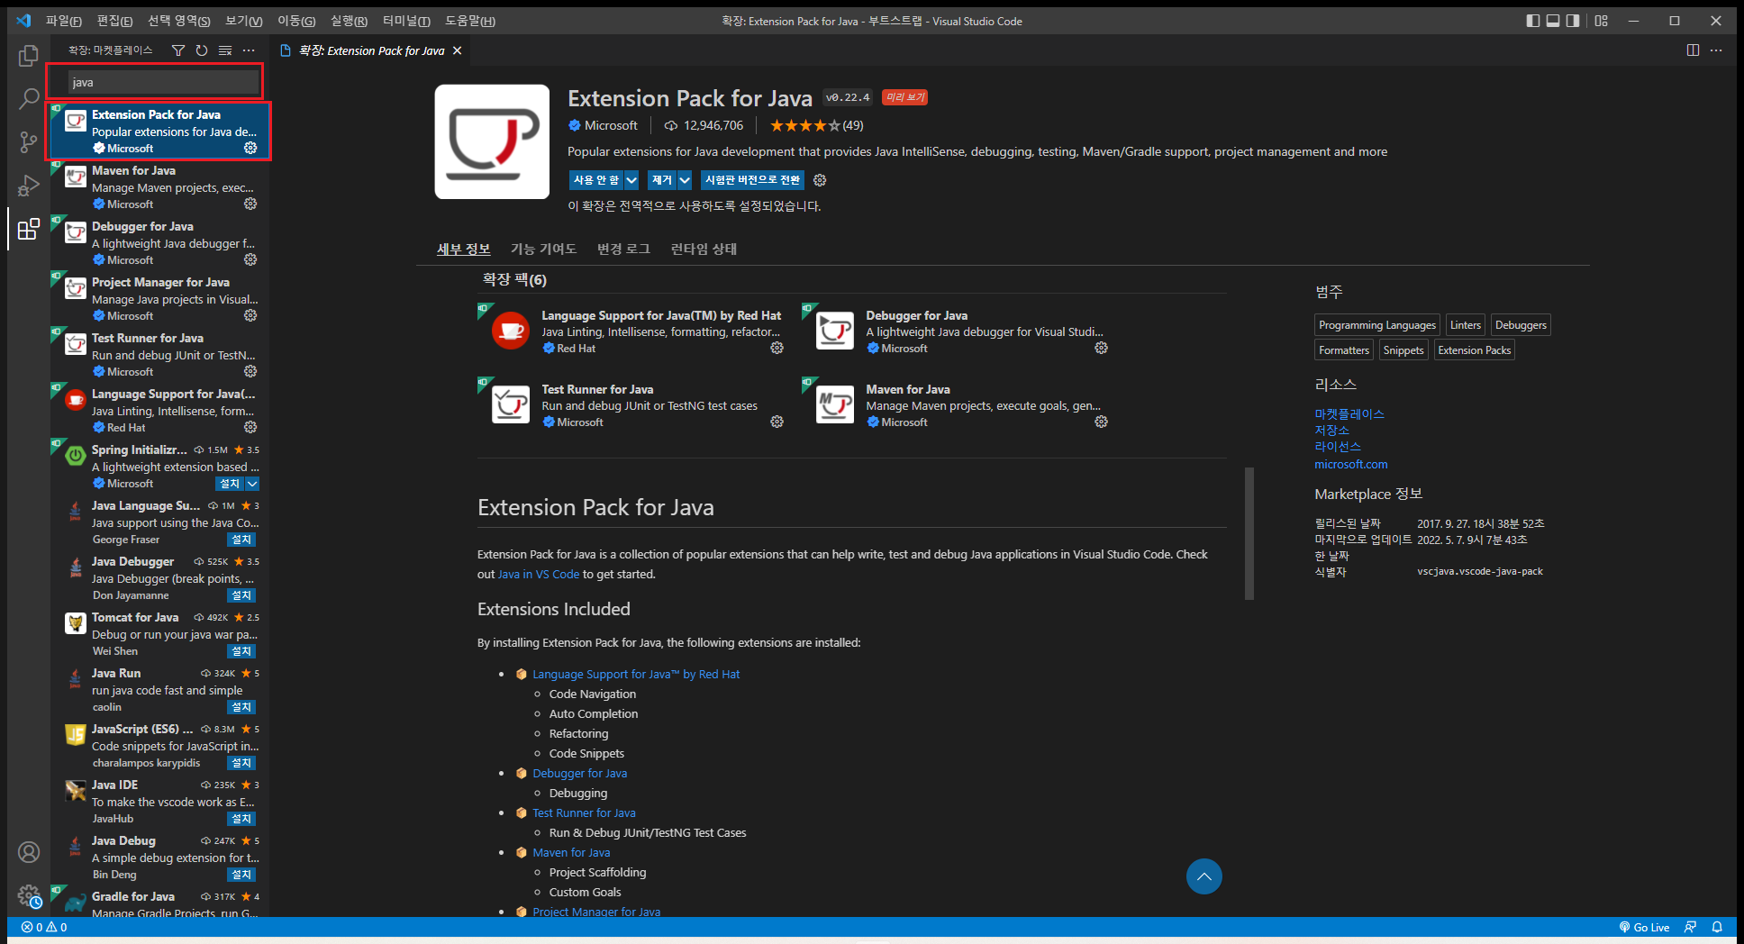Toggle secondary side bar layout icon
The width and height of the screenshot is (1744, 944).
click(x=1573, y=21)
